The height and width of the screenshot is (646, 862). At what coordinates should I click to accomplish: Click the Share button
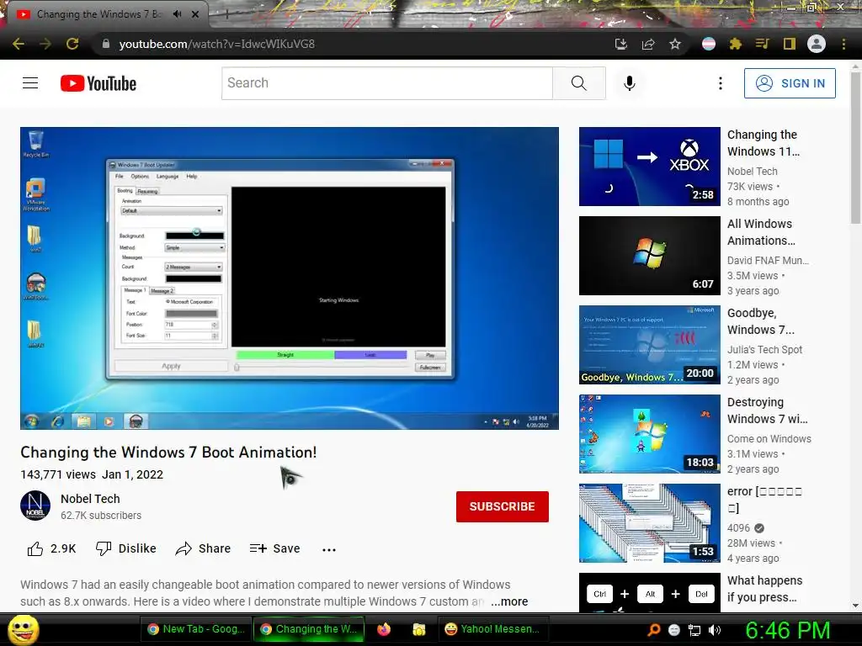pyautogui.click(x=203, y=548)
